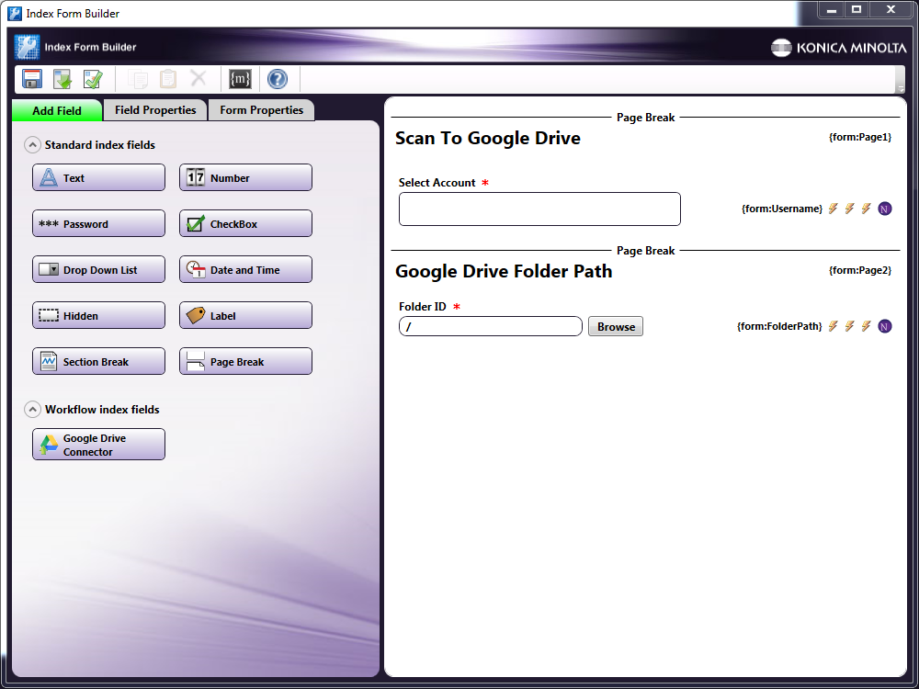The image size is (919, 689).
Task: Collapse the Standard index fields section
Action: tap(32, 145)
